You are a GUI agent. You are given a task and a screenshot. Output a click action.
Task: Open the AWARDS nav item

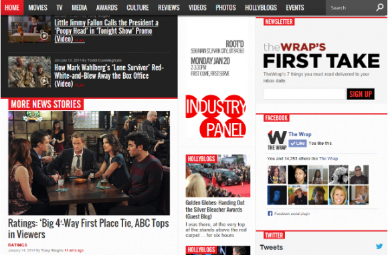pos(107,7)
